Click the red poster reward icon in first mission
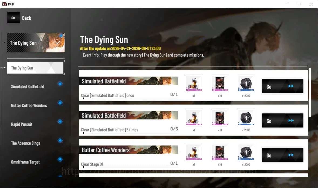318x188 pixels. [220, 83]
